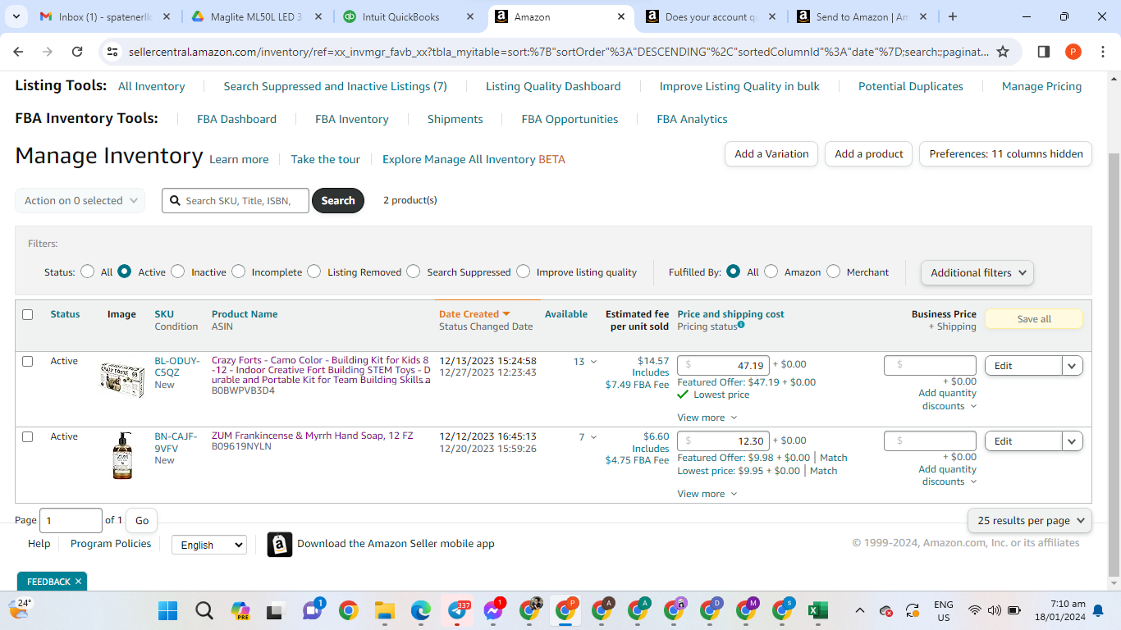1121x630 pixels.
Task: Open Telegram from the taskbar
Action: [x=458, y=610]
